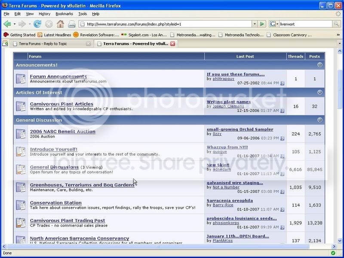Click the Forum Announcements status icon

[x=21, y=79]
